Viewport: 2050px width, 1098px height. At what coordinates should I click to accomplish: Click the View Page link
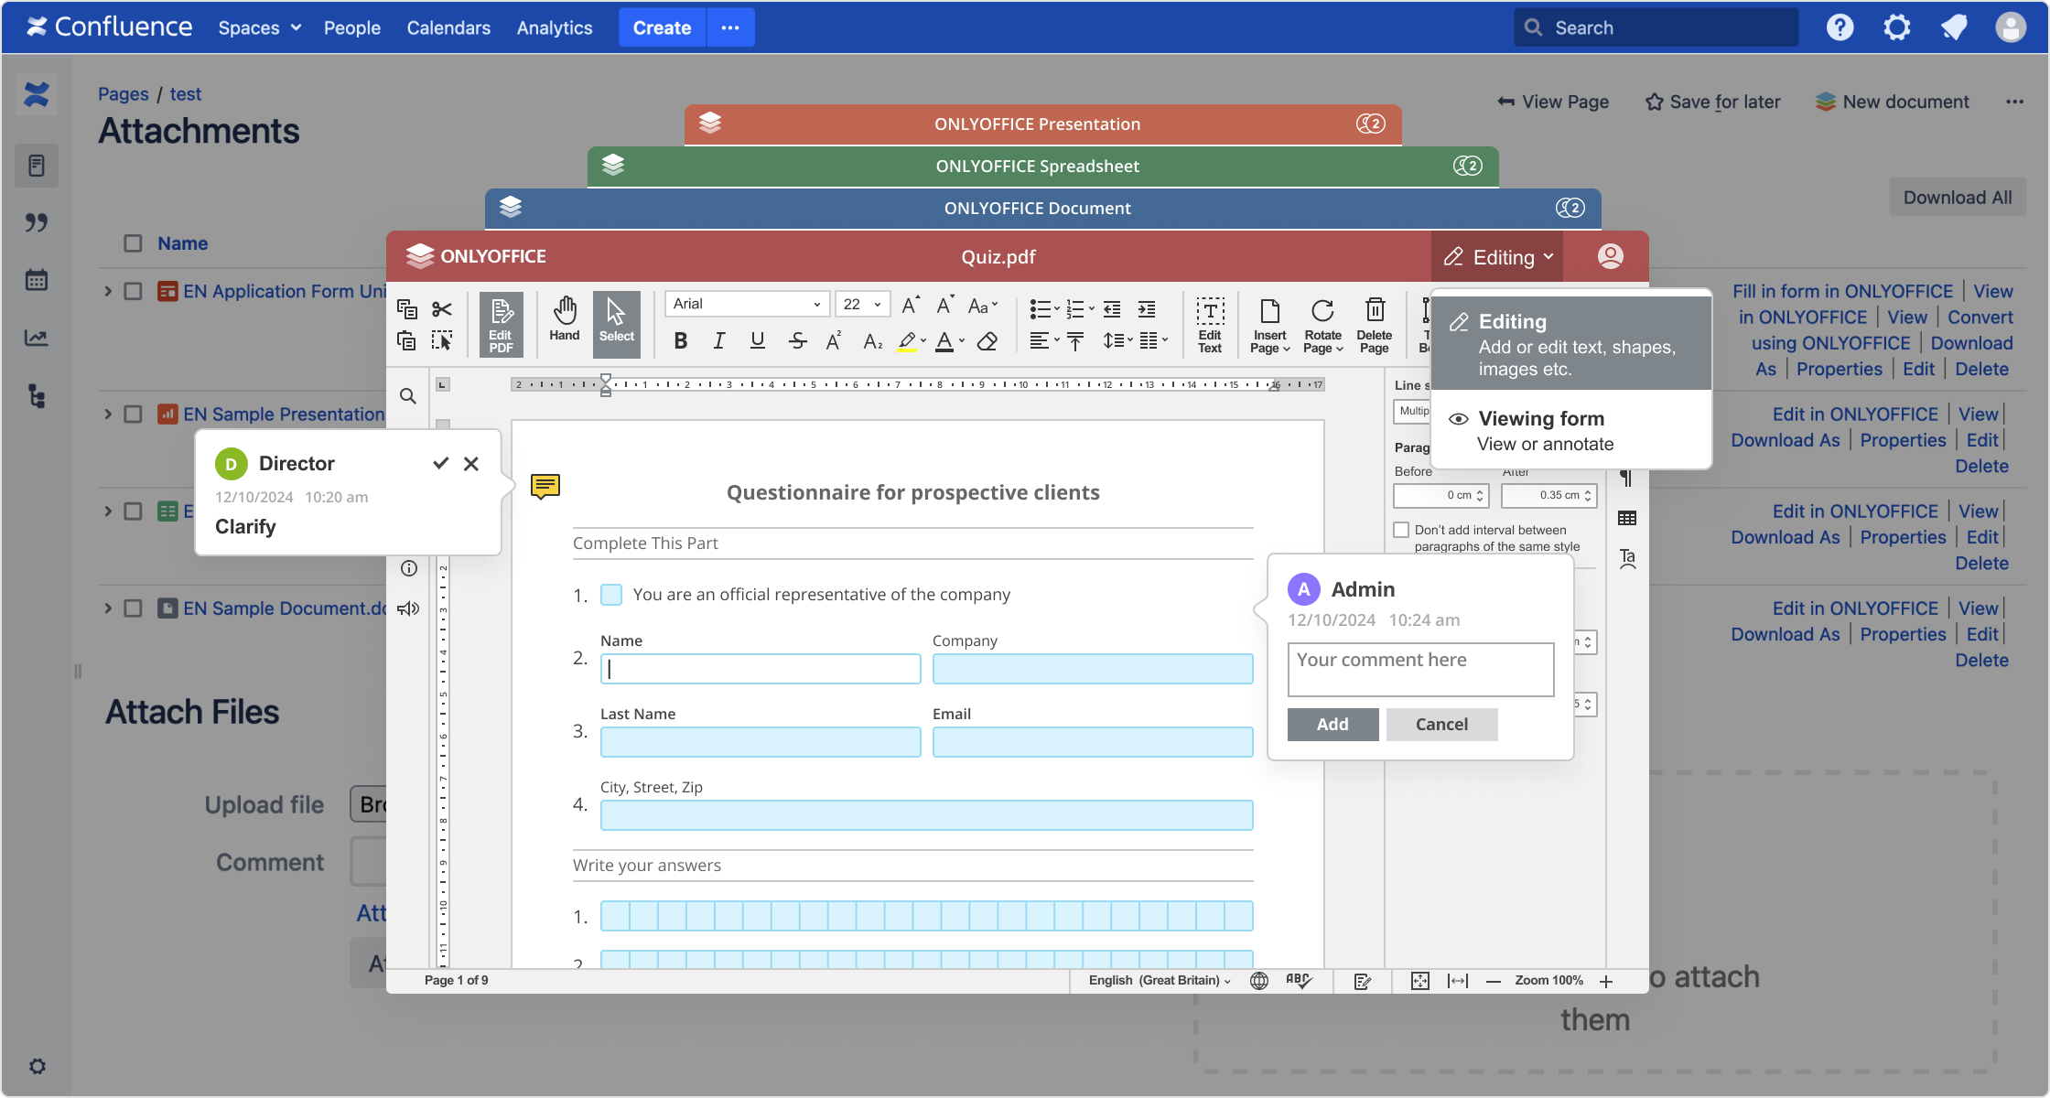1553,102
